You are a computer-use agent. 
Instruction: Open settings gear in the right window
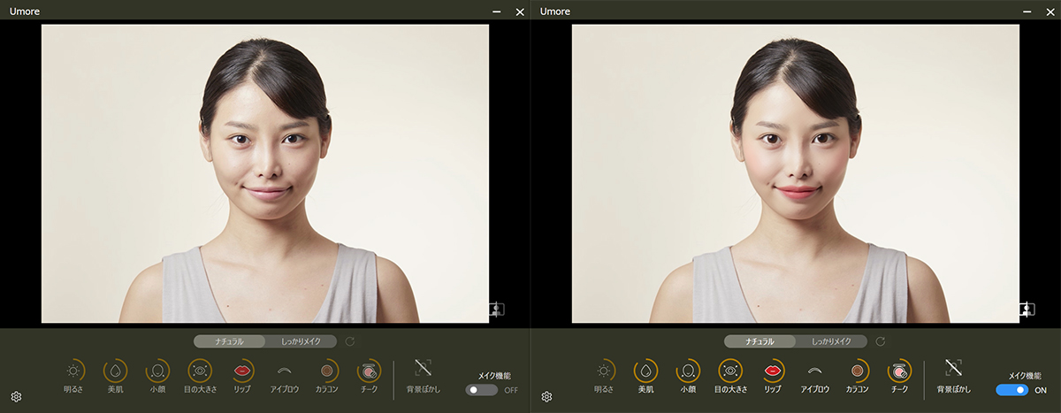click(546, 397)
